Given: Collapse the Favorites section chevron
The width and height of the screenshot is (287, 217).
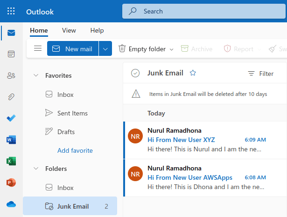Looking at the screenshot, I should pos(36,75).
